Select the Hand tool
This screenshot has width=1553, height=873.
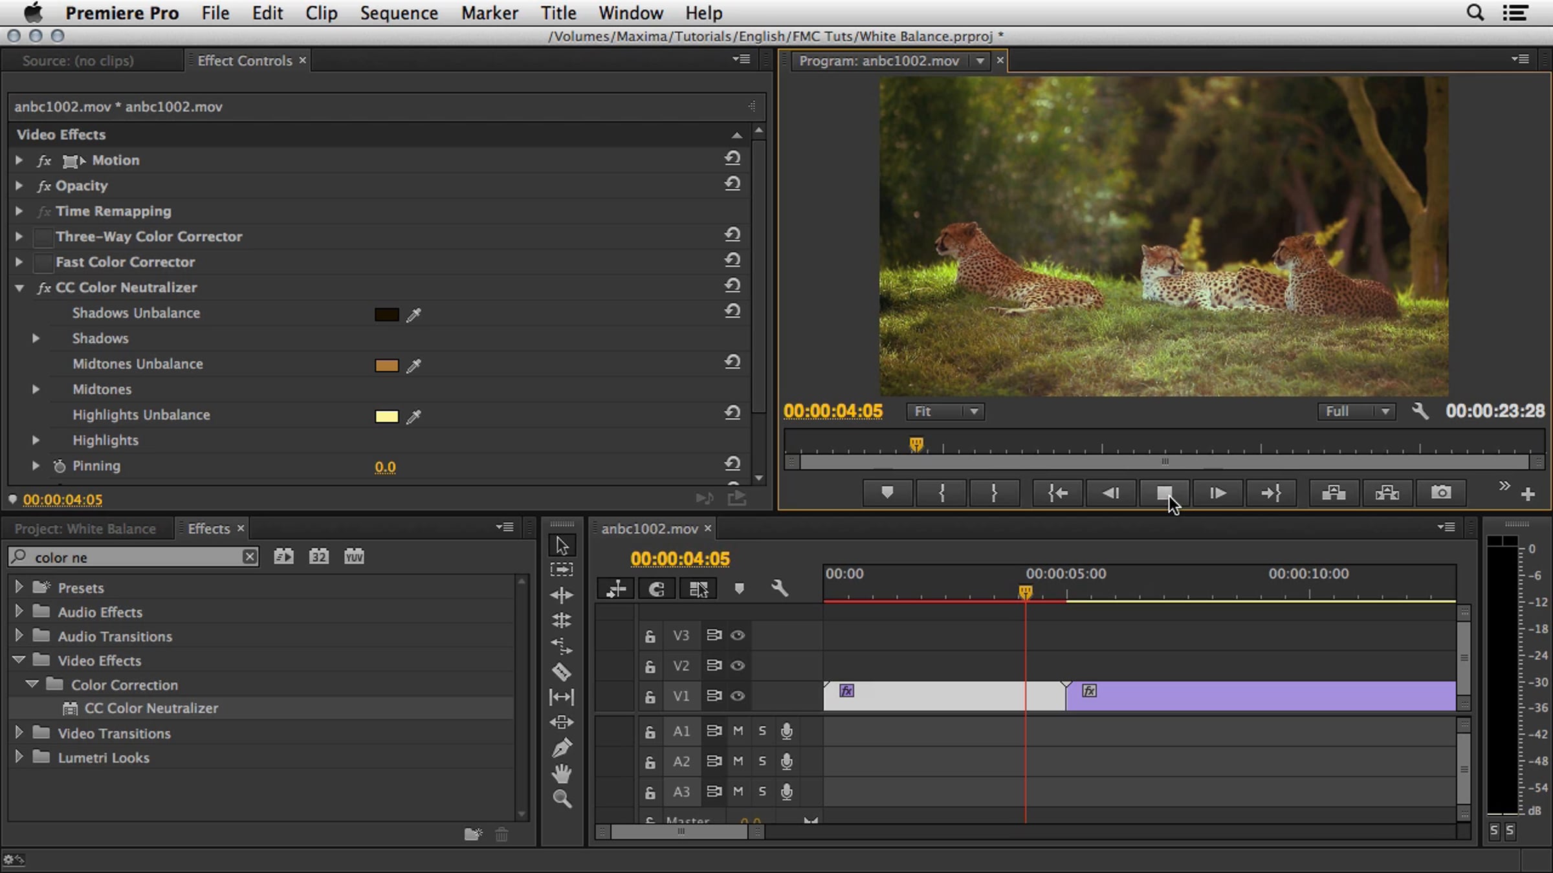pos(562,773)
